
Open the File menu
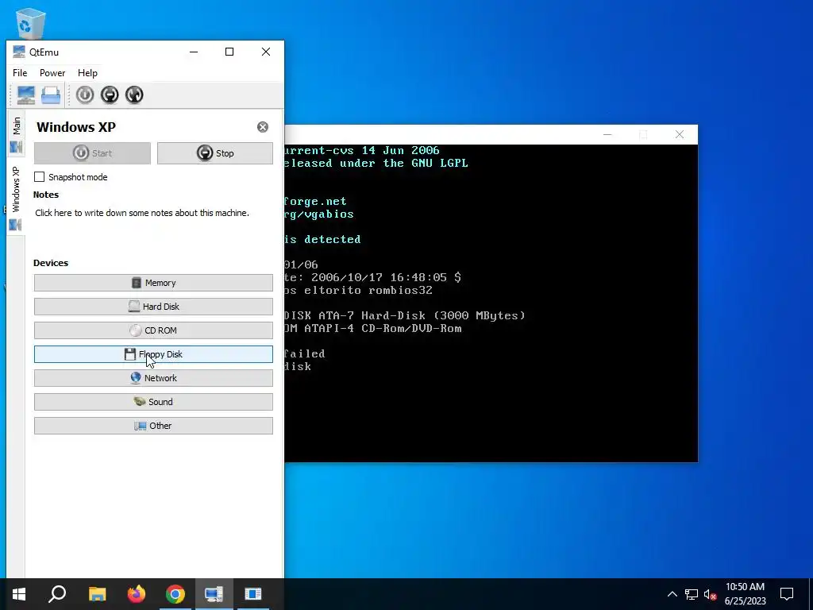coord(20,73)
